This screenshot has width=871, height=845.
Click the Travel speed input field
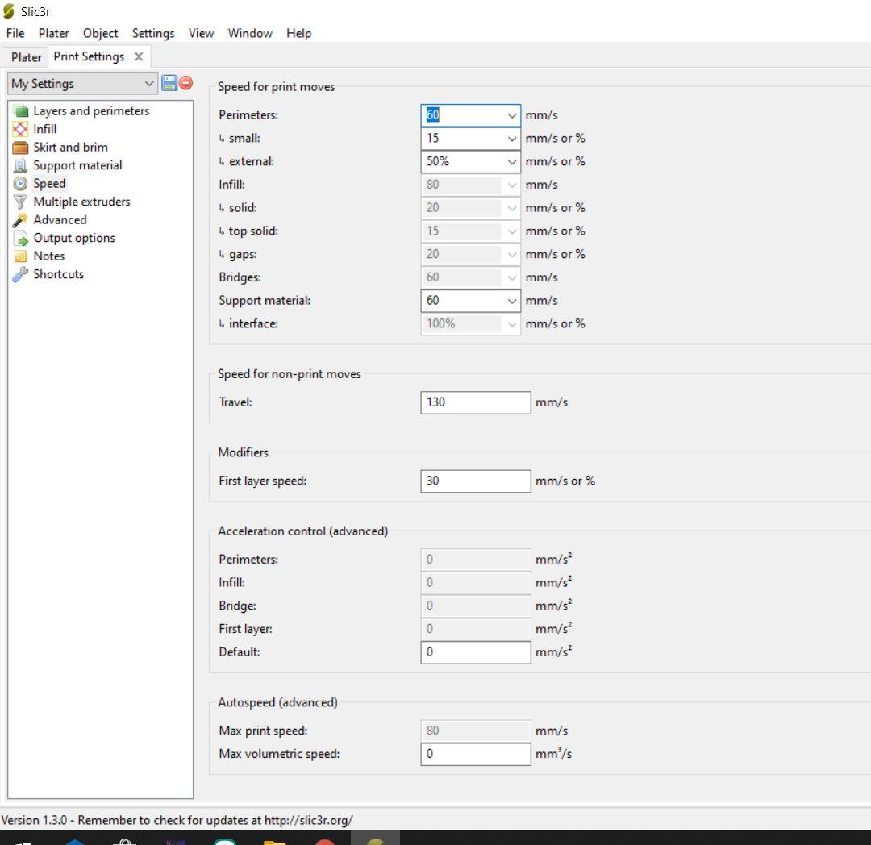coord(475,402)
